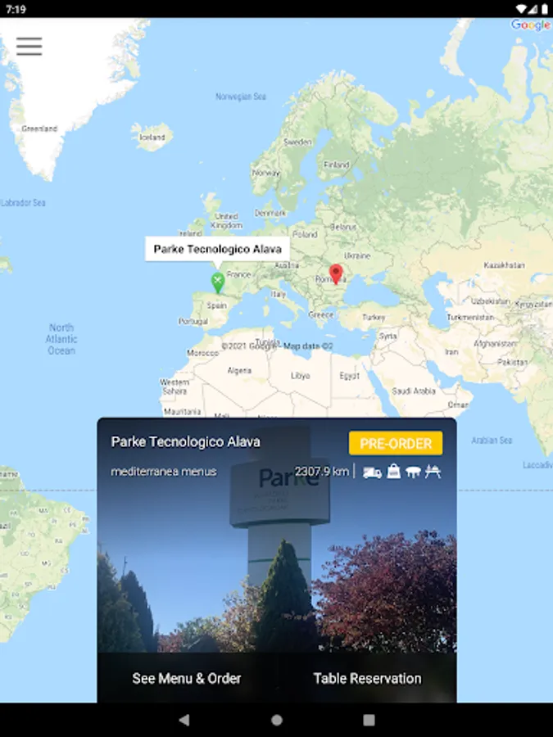Tap the Arabian Sea label
This screenshot has width=553, height=737.
492,441
